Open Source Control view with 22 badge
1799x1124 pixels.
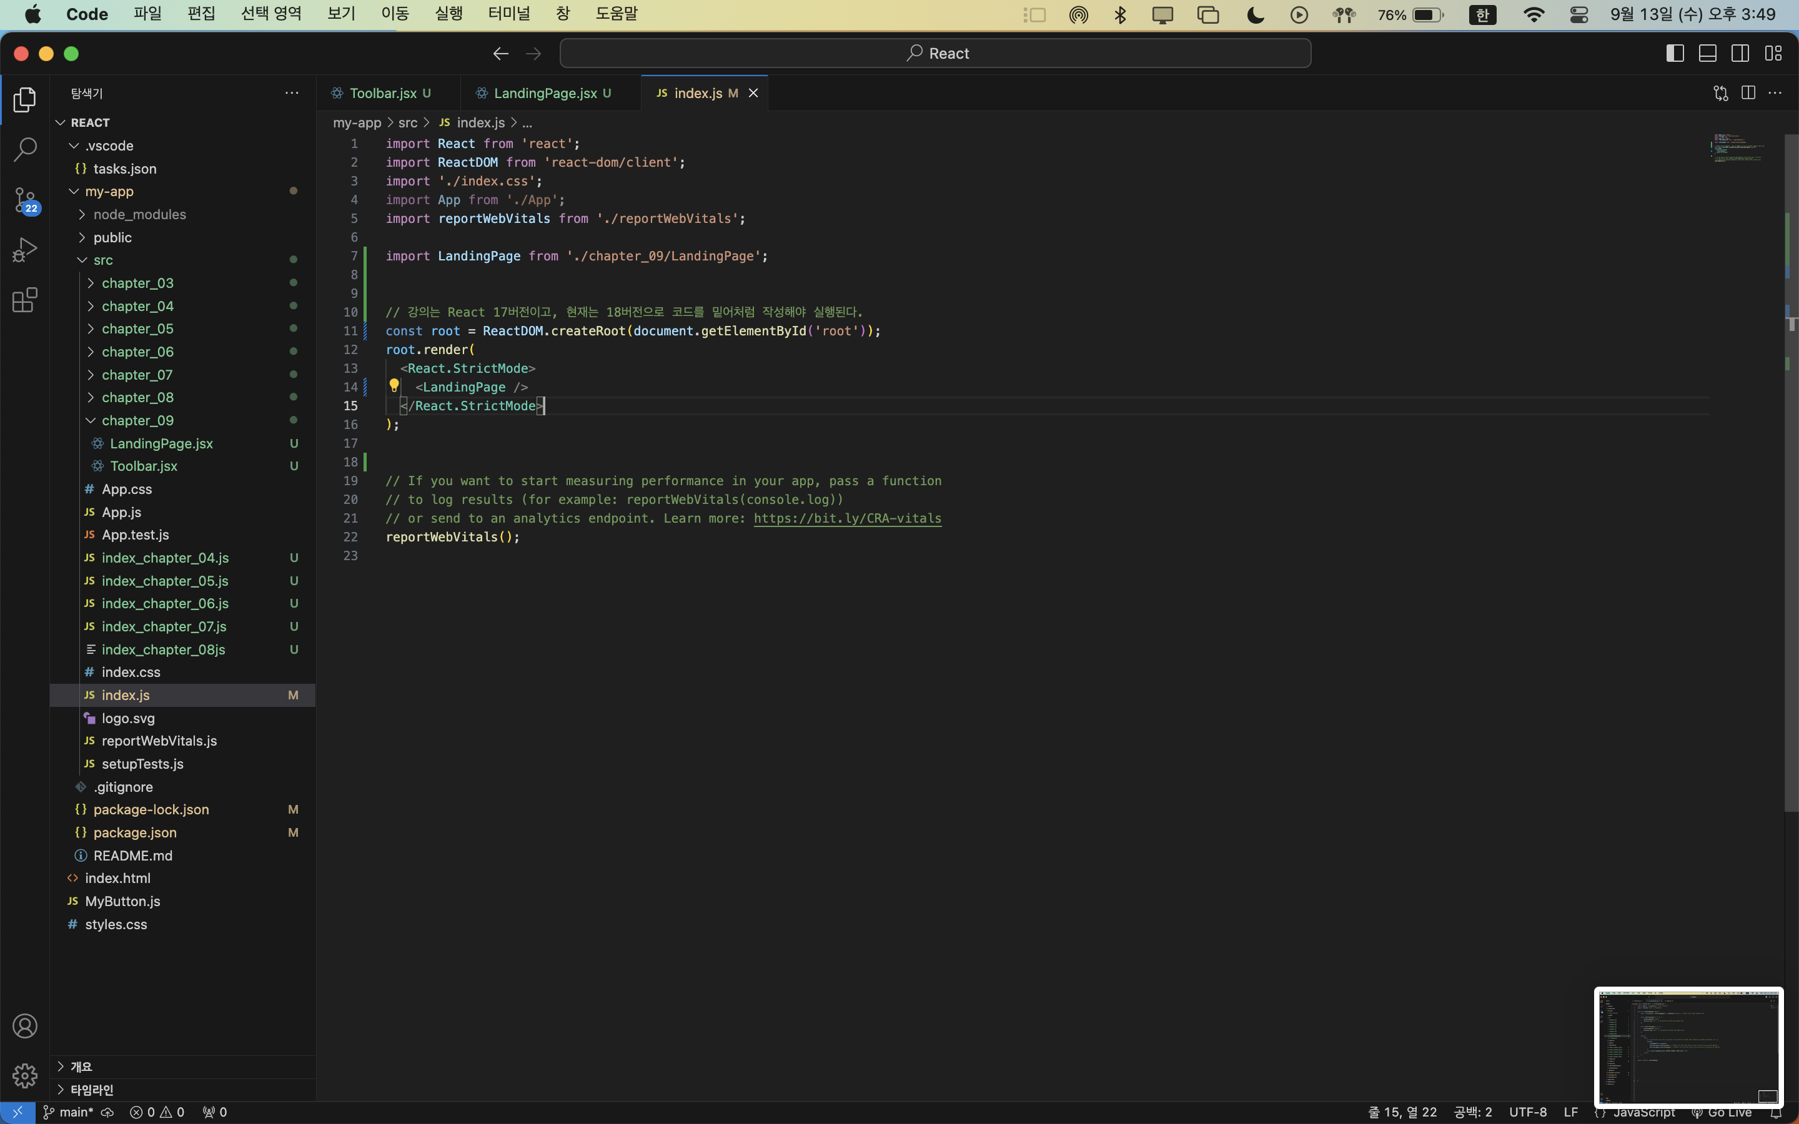24,200
